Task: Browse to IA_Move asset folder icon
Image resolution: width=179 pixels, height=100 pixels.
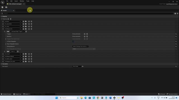Action: (x=26, y=21)
